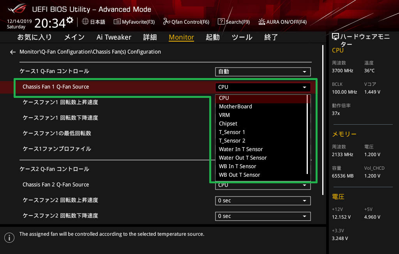Open the 終了 tab
This screenshot has height=254, width=399.
(x=271, y=37)
